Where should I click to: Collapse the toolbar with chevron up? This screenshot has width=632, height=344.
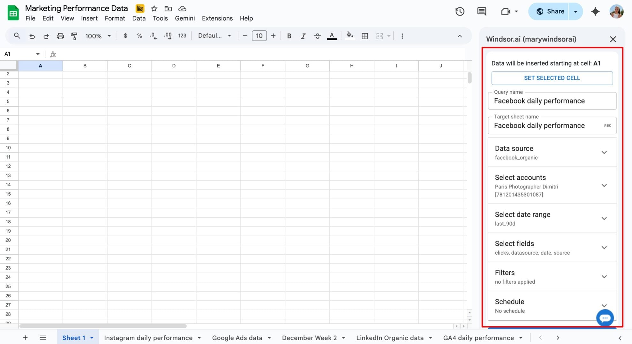[x=460, y=36]
